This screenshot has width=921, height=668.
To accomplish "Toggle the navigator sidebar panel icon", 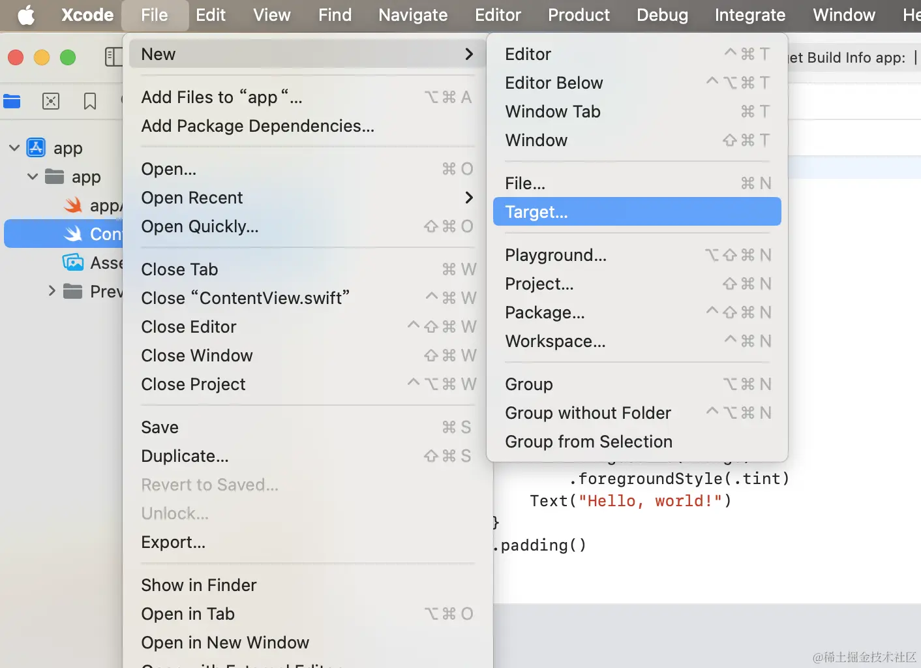I will [113, 57].
